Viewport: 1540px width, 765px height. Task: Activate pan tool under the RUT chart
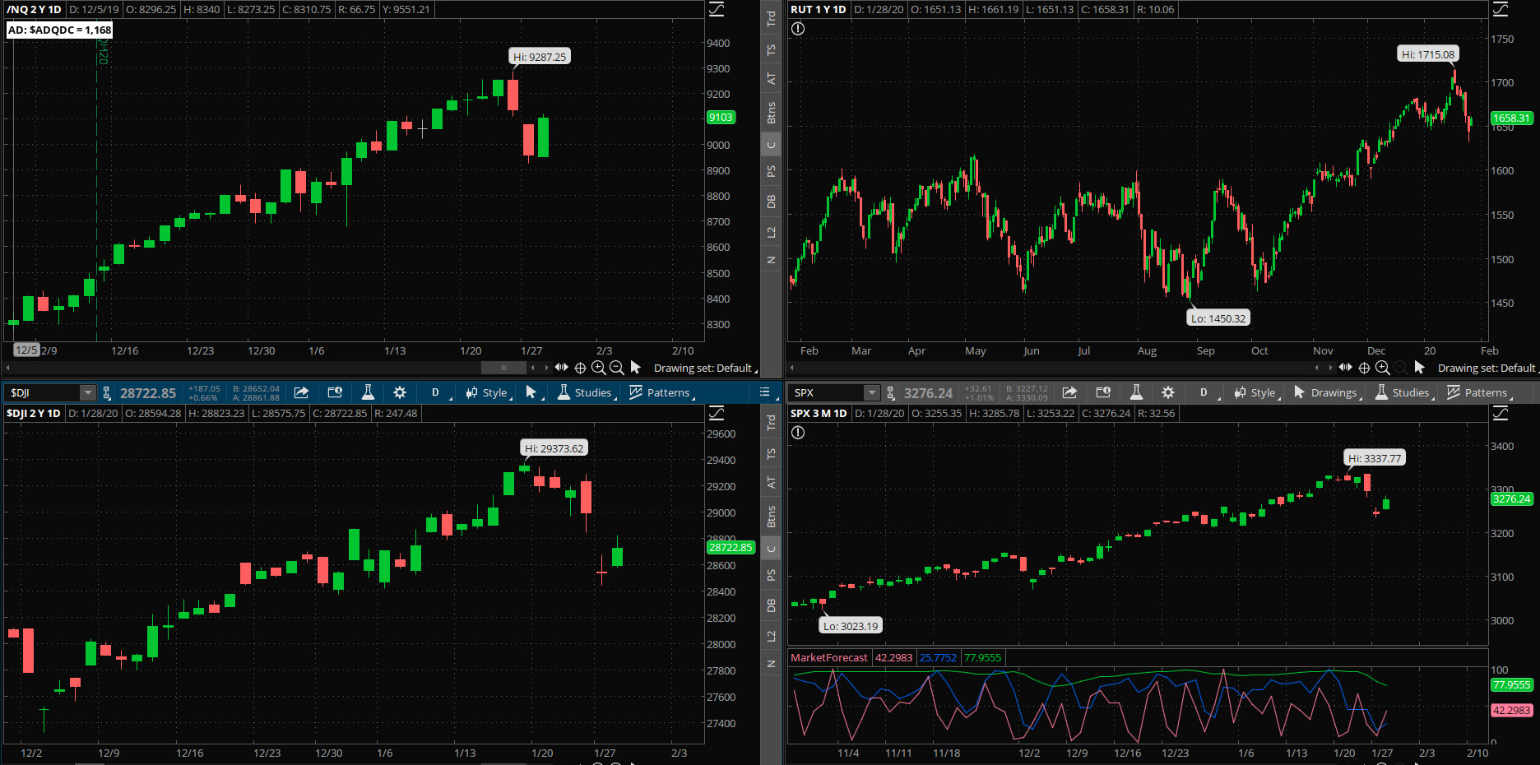tap(1345, 368)
